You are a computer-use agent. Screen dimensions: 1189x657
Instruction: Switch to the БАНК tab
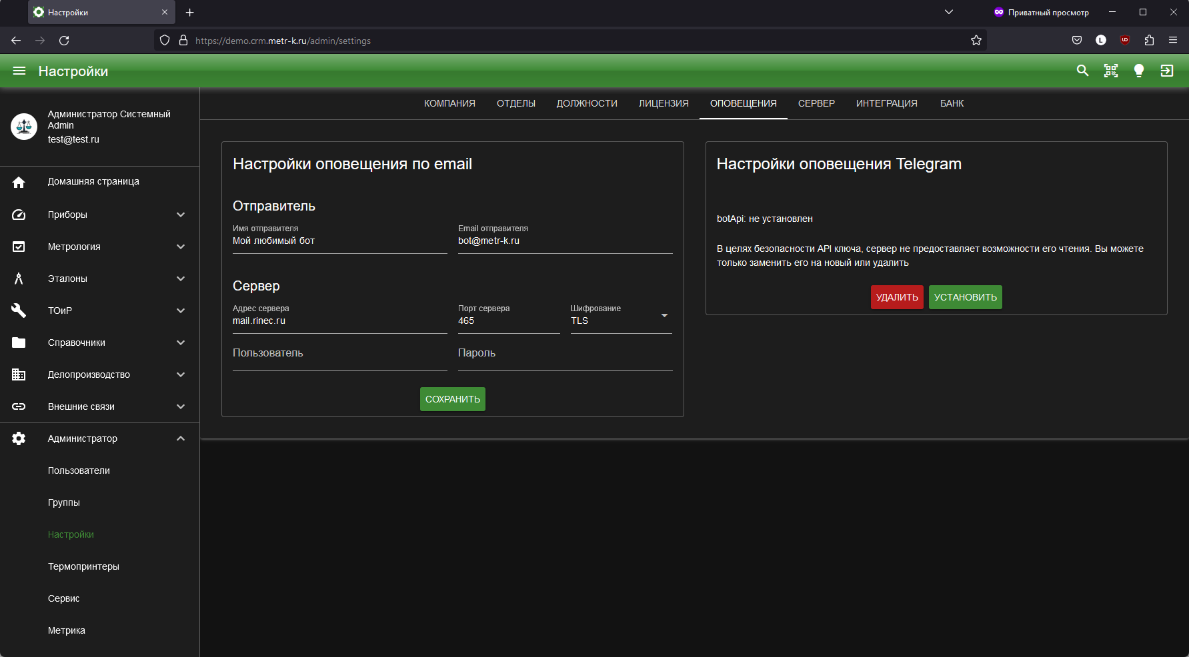point(952,103)
